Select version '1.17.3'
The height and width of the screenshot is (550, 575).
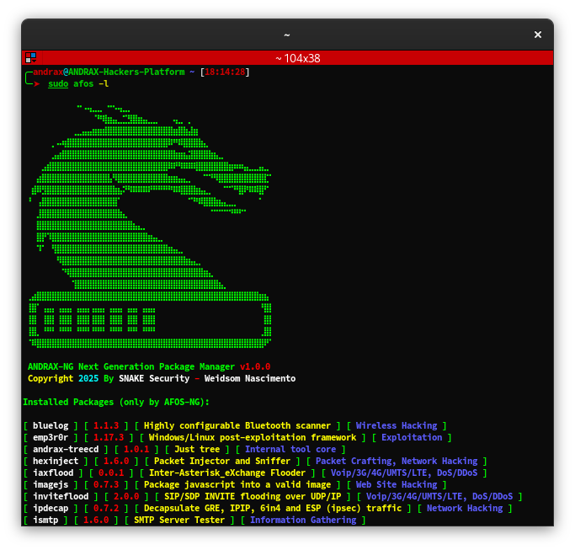click(x=109, y=437)
